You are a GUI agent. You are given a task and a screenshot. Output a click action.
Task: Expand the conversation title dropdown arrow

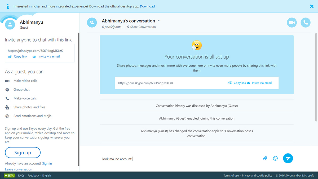point(159,21)
